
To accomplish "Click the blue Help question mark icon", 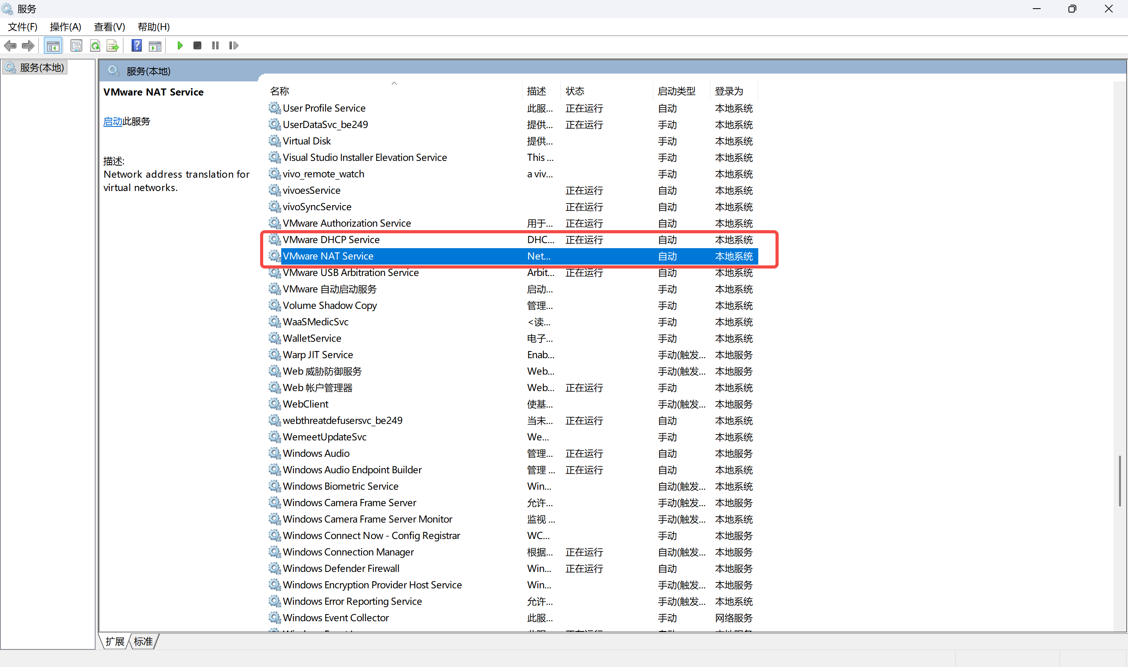I will click(136, 45).
